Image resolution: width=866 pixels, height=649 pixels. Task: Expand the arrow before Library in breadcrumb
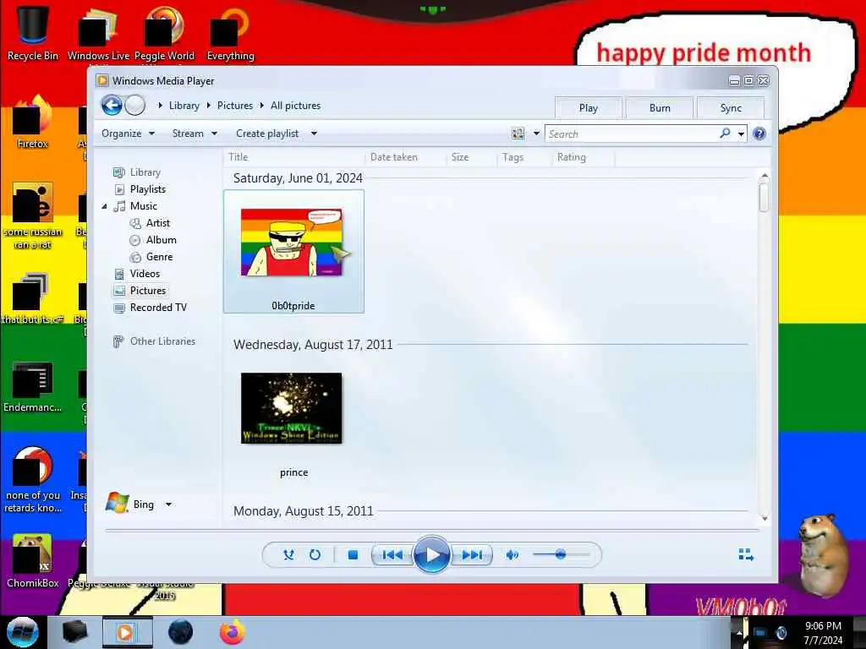160,106
